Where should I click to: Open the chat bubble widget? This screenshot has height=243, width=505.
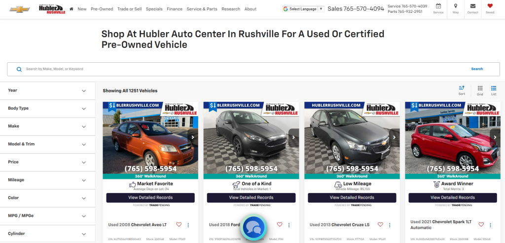click(253, 227)
